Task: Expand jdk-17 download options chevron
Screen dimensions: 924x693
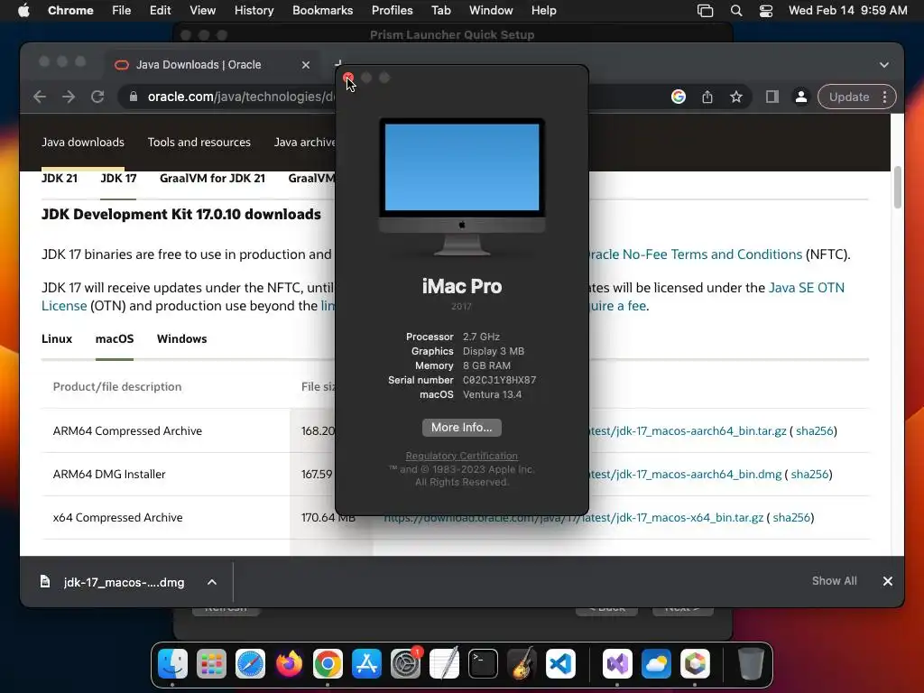Action: (x=212, y=582)
